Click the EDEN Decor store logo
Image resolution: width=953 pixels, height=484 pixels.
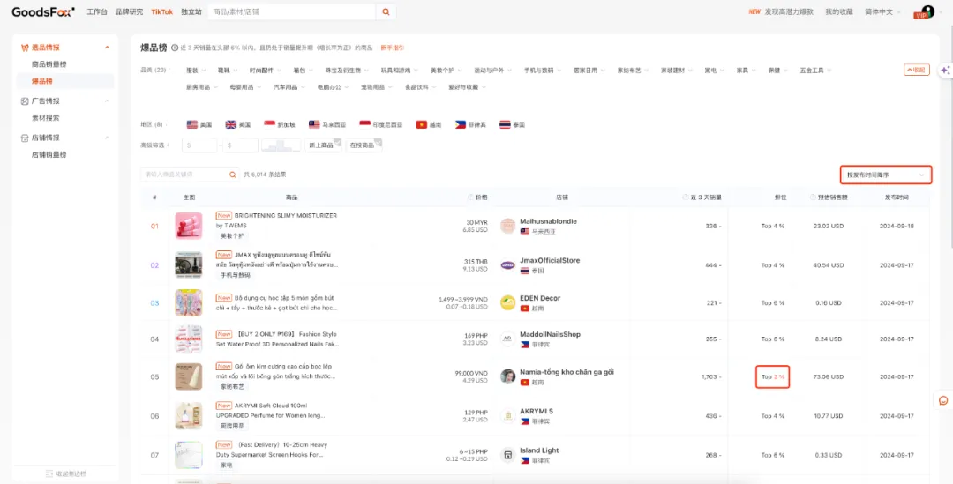507,302
